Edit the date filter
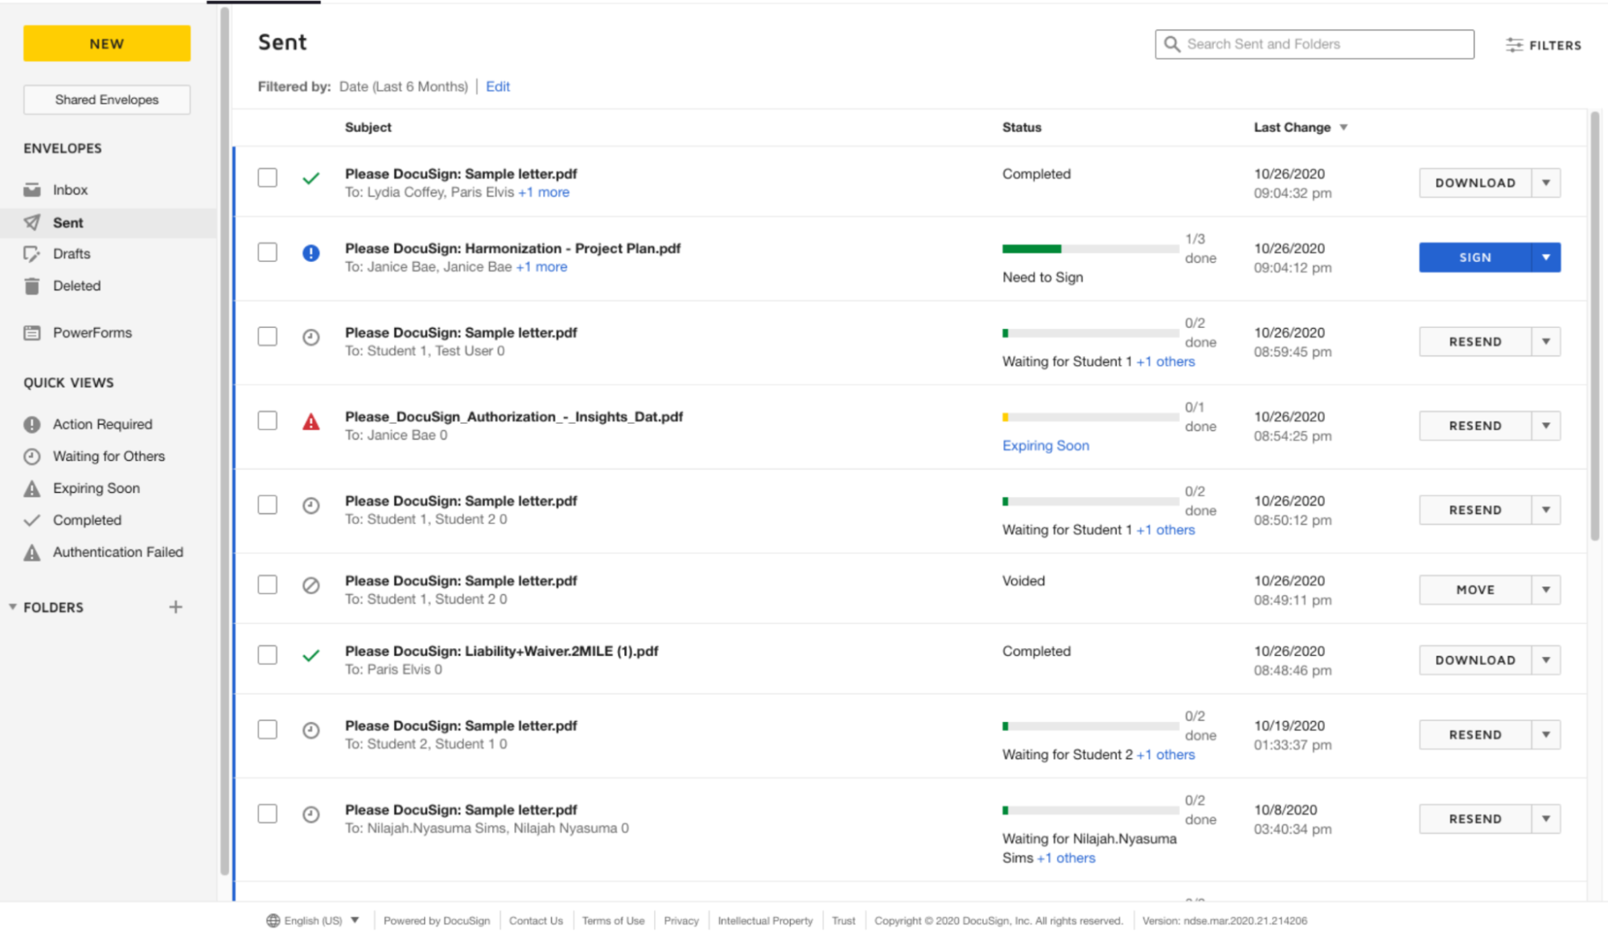This screenshot has width=1608, height=940. 497,86
